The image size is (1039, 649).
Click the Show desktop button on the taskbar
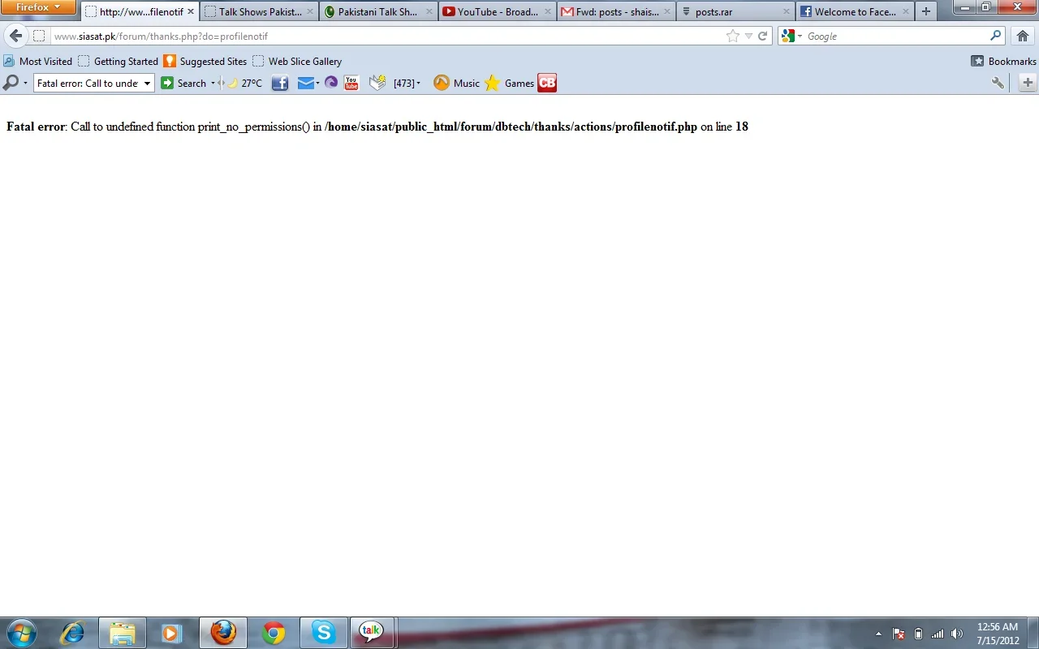[1033, 633]
